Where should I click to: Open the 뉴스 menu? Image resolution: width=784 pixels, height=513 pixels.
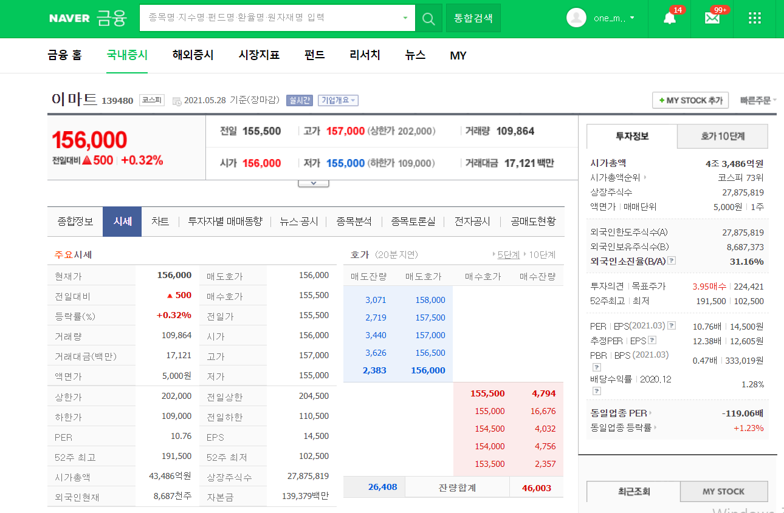(x=415, y=55)
